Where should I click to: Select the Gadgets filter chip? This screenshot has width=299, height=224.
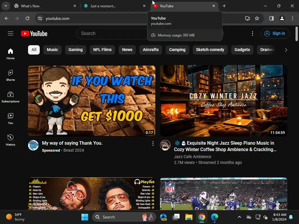pos(242,50)
